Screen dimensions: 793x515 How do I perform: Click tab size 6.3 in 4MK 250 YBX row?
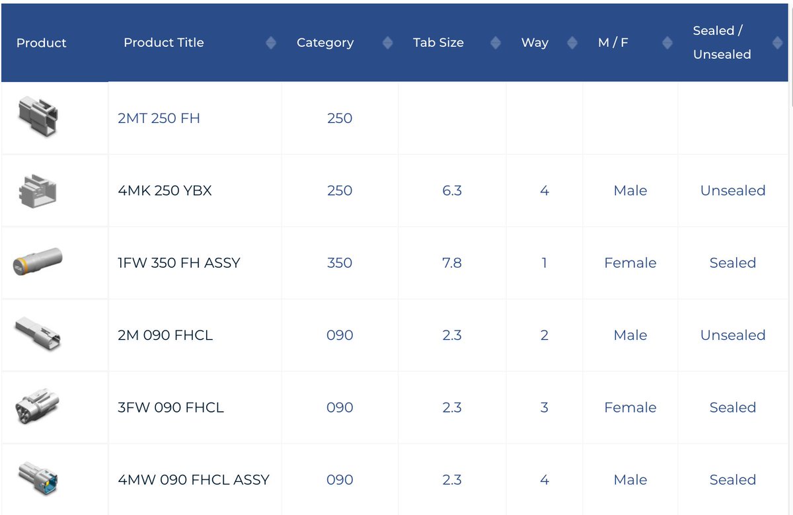(x=452, y=190)
